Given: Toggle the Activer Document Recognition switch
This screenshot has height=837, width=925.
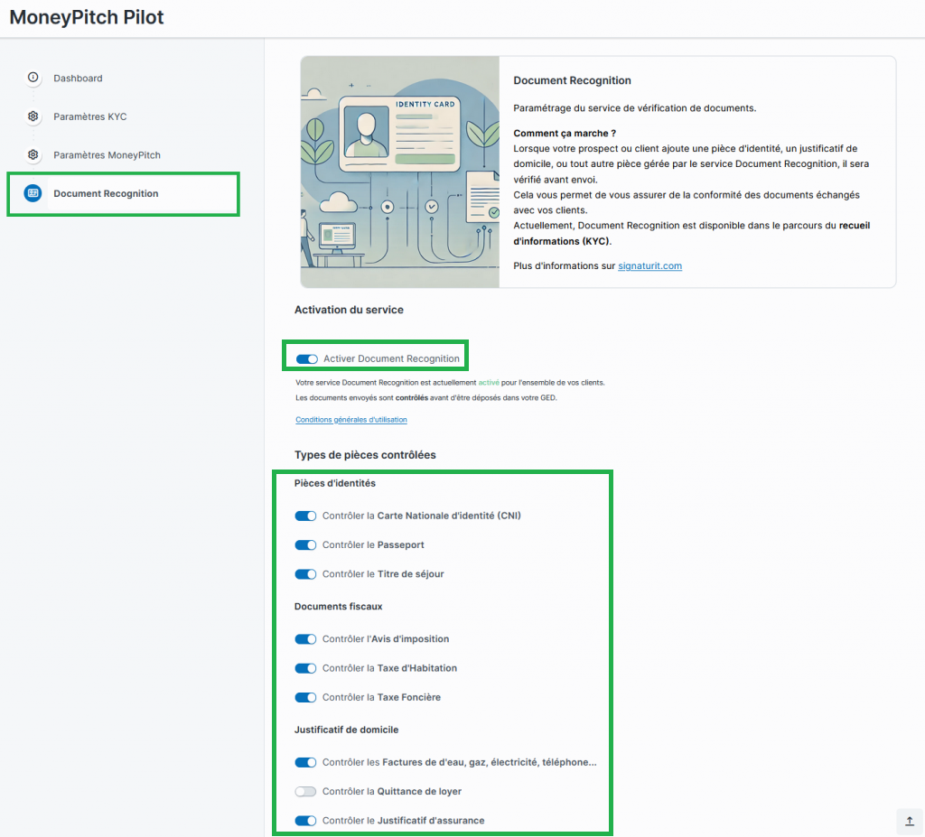Looking at the screenshot, I should click(x=307, y=359).
